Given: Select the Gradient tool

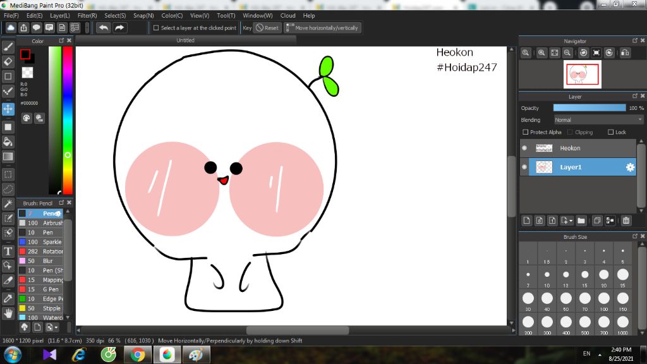Looking at the screenshot, I should [8, 157].
